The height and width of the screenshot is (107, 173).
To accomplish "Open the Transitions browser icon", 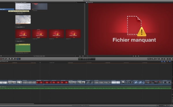I will 166,59.
